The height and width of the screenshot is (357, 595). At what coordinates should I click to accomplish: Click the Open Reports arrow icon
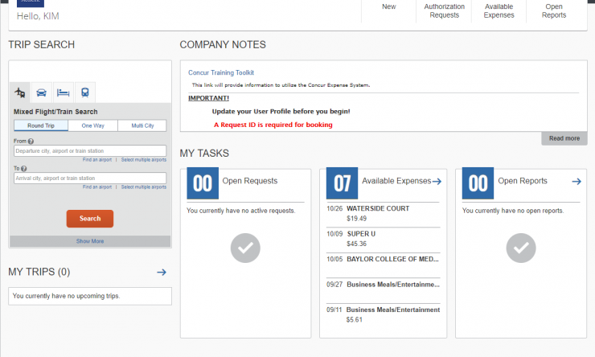click(x=577, y=182)
